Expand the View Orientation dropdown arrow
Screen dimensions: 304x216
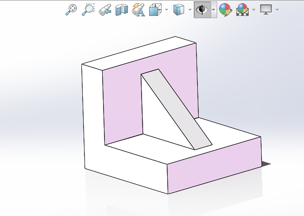pos(166,9)
